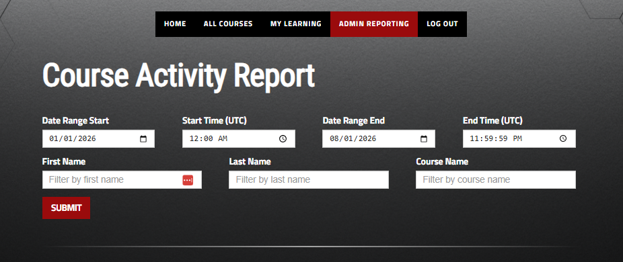623x262 pixels.
Task: Focus the Date Range End date field
Action: (x=379, y=138)
